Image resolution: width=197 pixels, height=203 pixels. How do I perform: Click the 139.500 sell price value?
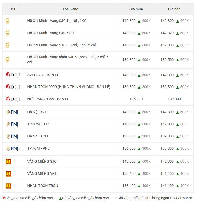click(167, 60)
